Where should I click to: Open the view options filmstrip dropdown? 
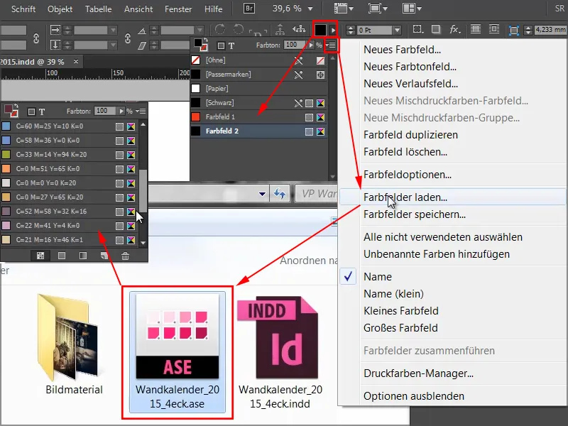pyautogui.click(x=342, y=9)
